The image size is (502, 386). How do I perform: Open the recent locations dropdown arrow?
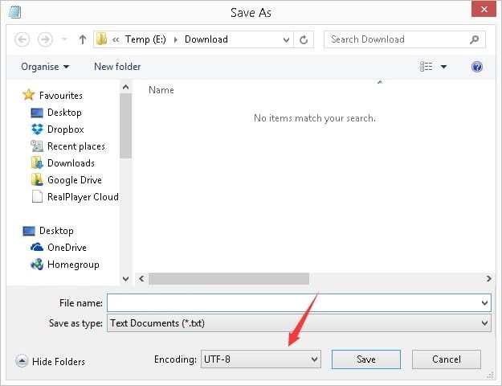pyautogui.click(x=64, y=39)
